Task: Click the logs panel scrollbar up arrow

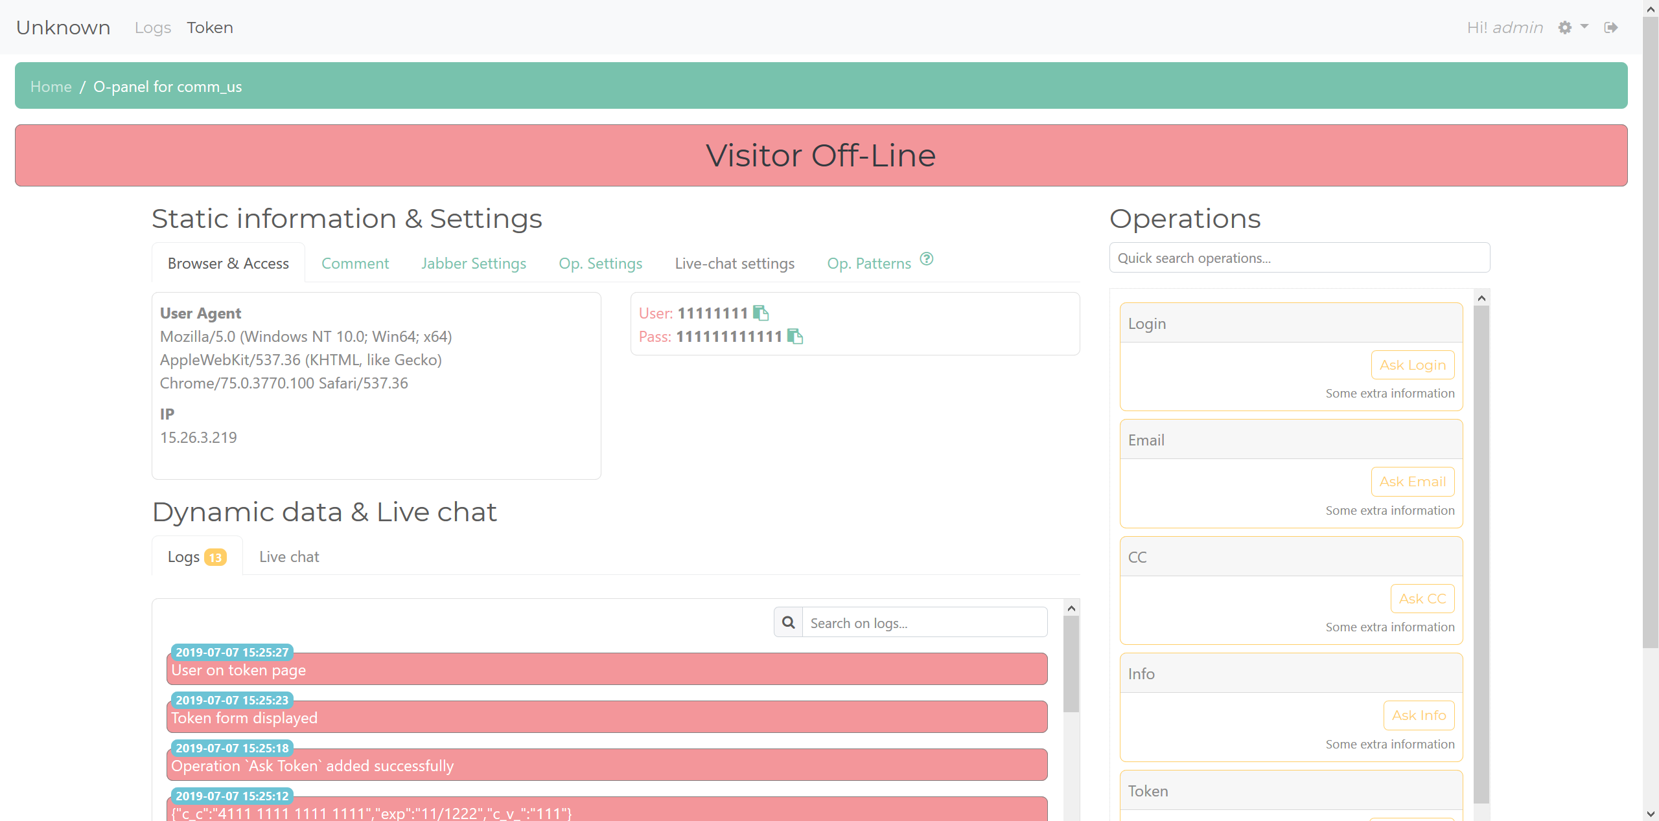Action: (1071, 608)
